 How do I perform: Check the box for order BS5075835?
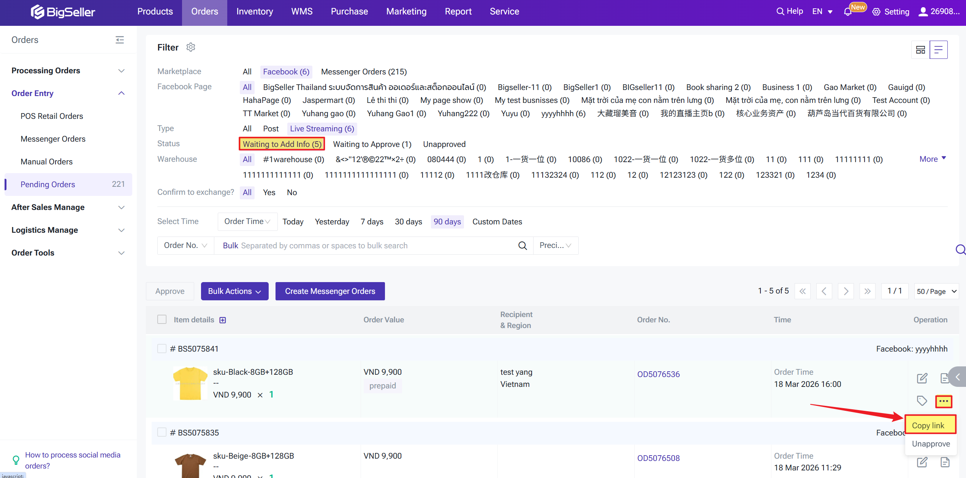pos(162,432)
